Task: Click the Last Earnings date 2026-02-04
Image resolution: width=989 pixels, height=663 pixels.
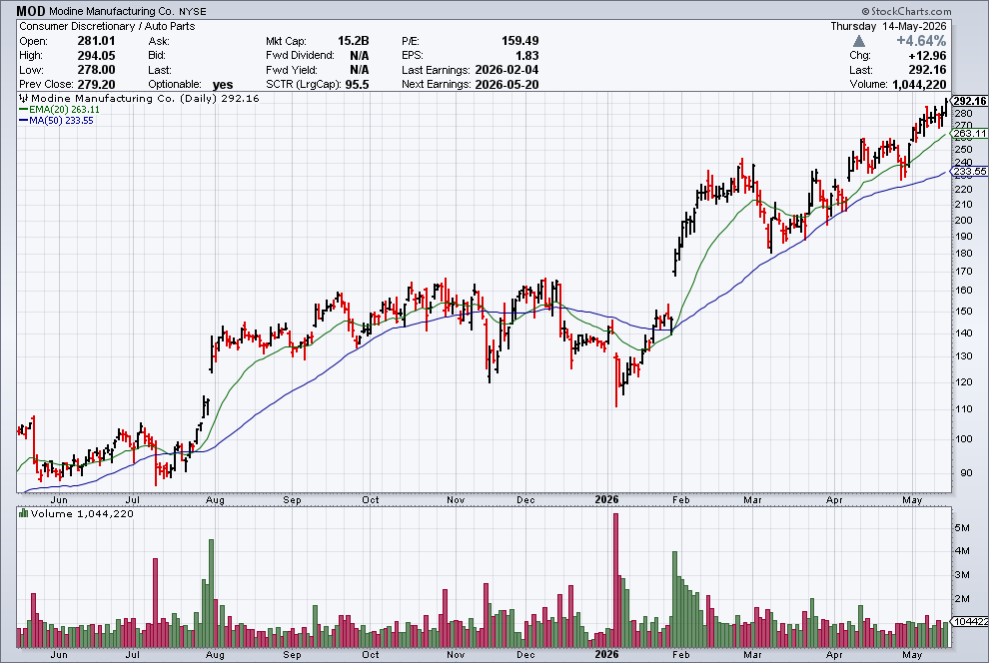Action: coord(507,70)
